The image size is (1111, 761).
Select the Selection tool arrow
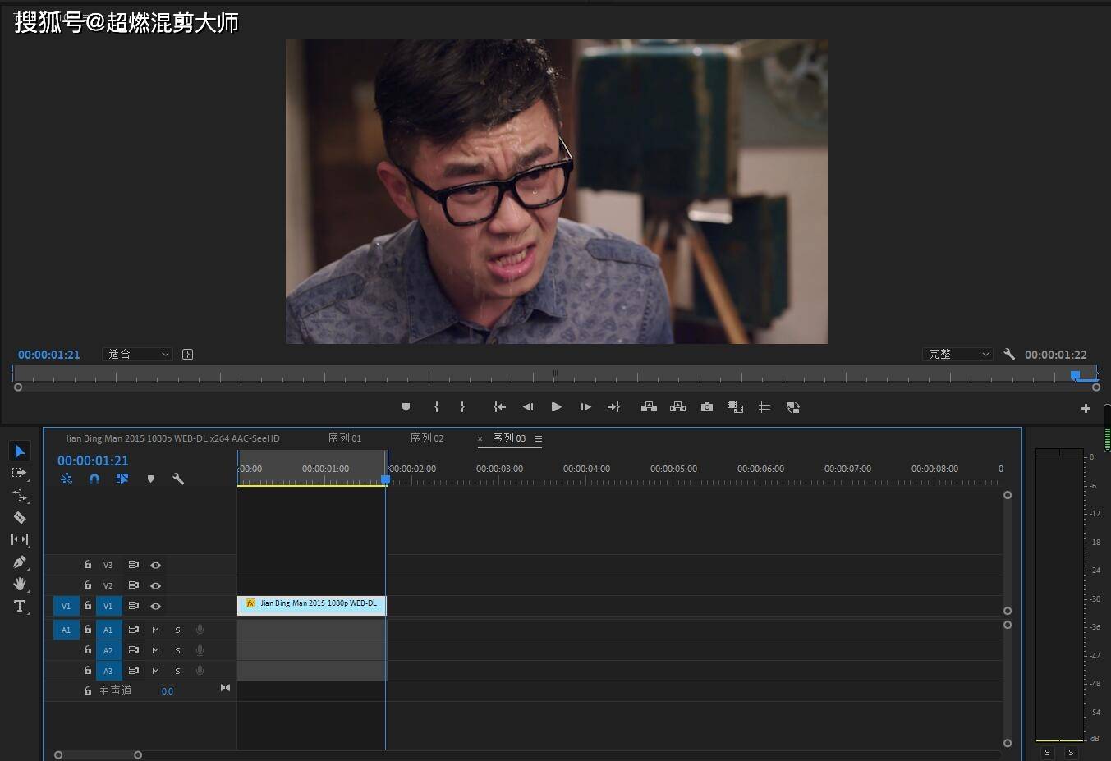pyautogui.click(x=20, y=451)
